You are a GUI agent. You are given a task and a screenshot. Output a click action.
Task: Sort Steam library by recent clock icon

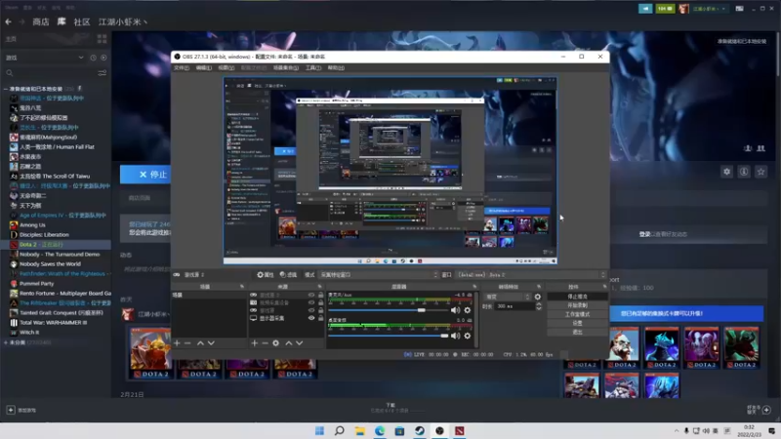93,58
